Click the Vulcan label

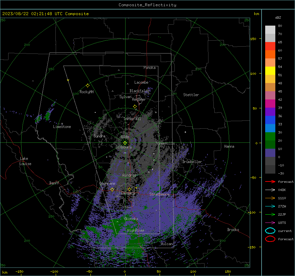click(x=167, y=244)
